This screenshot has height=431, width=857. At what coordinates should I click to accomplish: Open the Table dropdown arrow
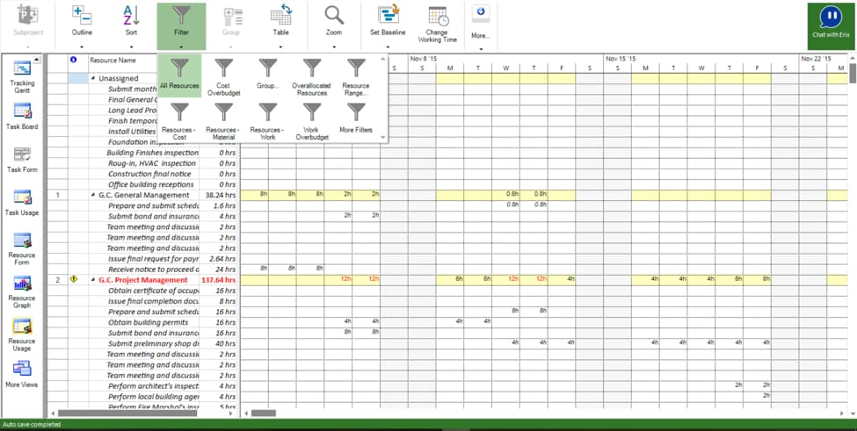281,47
